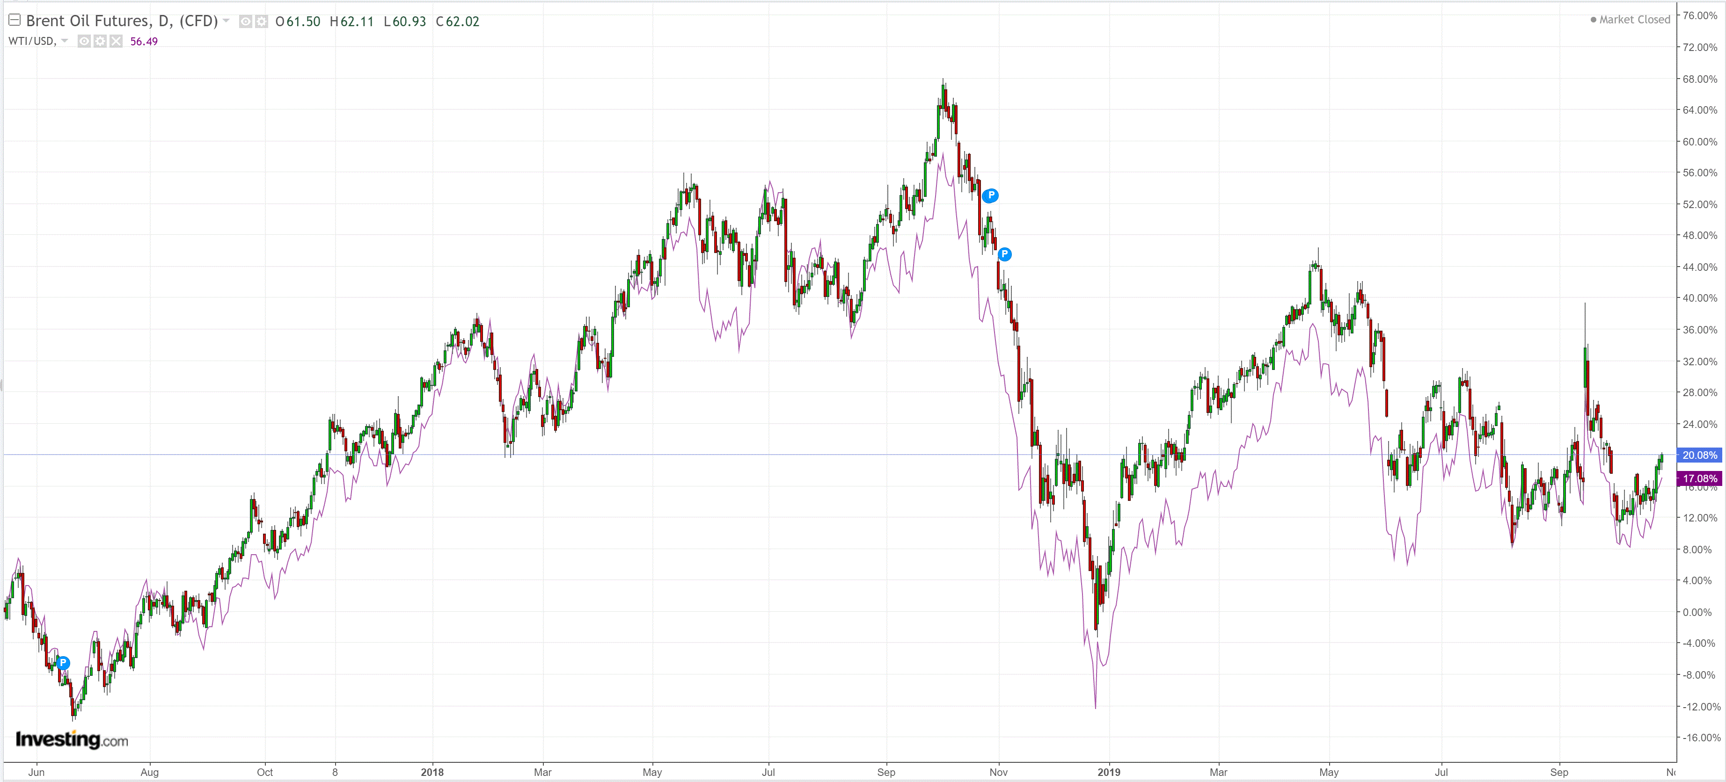The image size is (1726, 782).
Task: Open Brent Oil Futures title dropdown arrow
Action: tap(227, 22)
